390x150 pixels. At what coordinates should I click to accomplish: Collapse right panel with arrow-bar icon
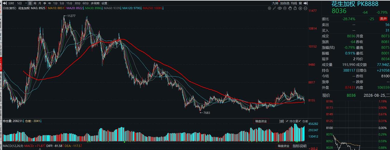(x=306, y=3)
